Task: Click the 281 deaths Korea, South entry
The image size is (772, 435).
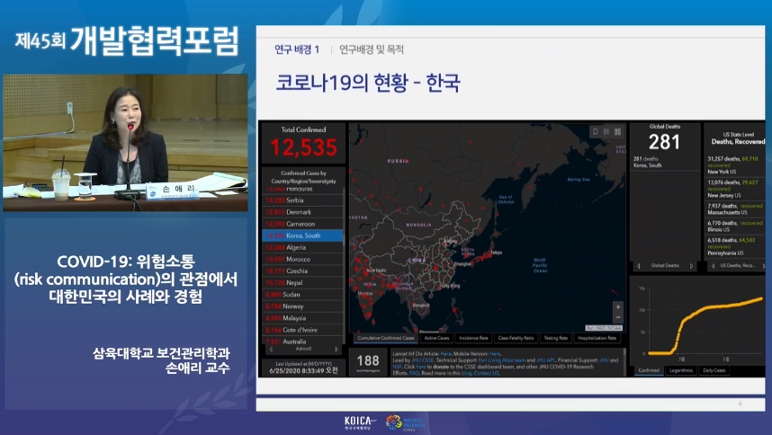Action: coord(665,162)
